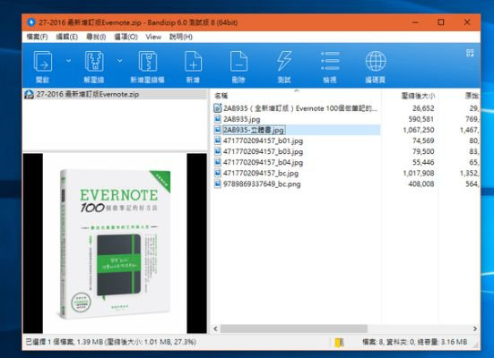Create a new archive with 新增壓縮檔 icon

tap(147, 66)
